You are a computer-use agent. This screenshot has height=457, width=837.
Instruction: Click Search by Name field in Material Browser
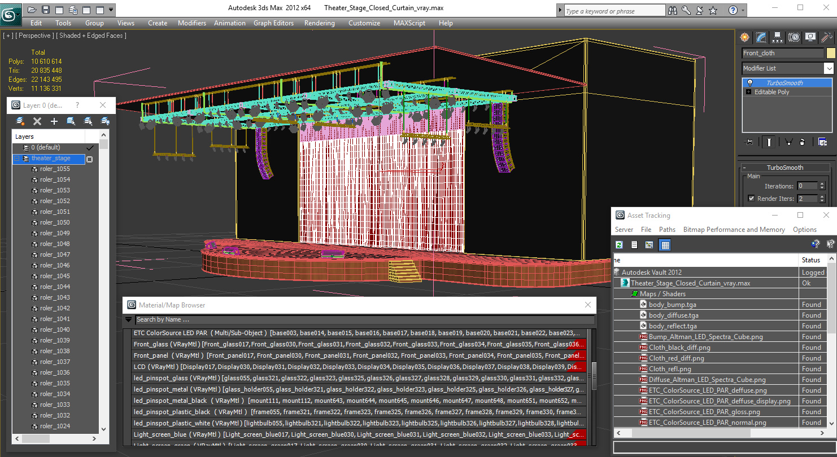[x=365, y=320]
